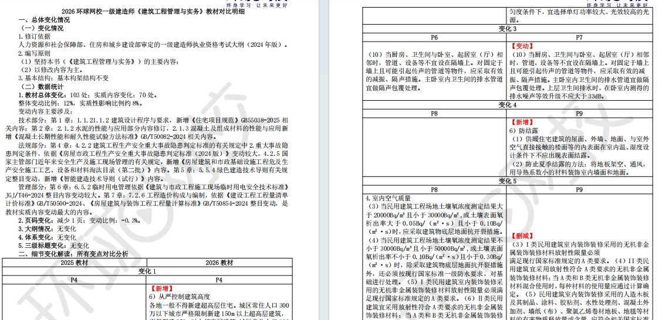
Task: Click the 2025 教材 column header
Action: (x=75, y=263)
